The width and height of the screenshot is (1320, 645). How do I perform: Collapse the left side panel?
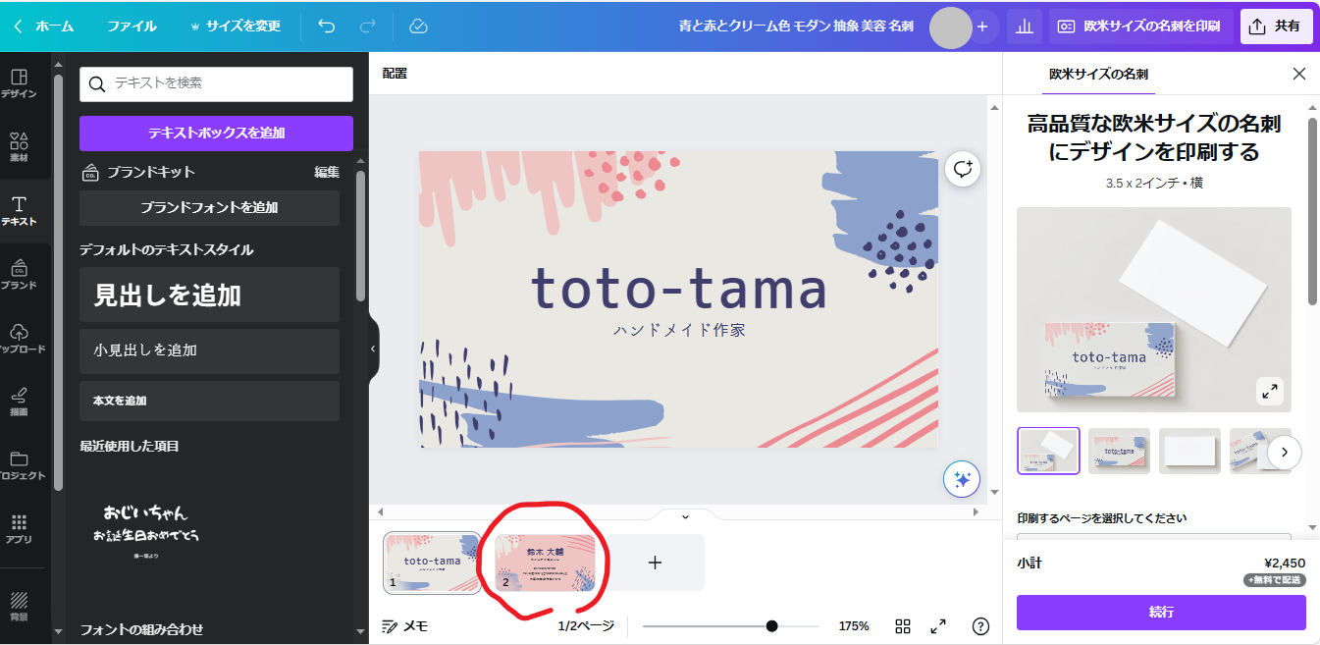pos(373,349)
